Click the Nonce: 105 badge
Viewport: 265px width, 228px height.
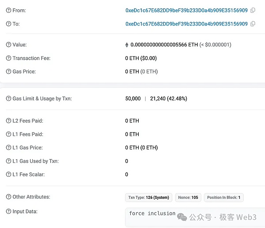coord(188,198)
